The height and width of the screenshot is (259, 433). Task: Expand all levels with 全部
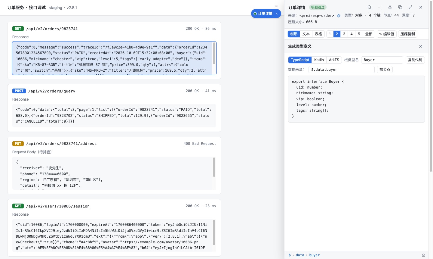[x=369, y=34]
